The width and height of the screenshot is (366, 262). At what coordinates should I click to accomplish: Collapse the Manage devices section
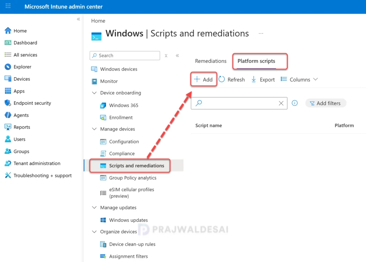click(94, 129)
